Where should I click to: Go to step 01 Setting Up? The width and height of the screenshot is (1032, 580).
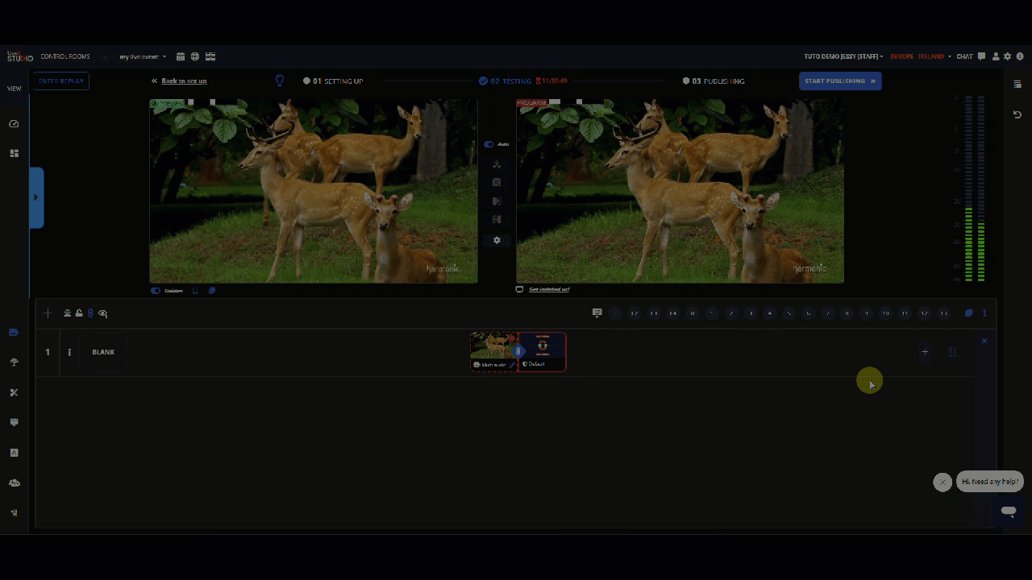pos(333,81)
